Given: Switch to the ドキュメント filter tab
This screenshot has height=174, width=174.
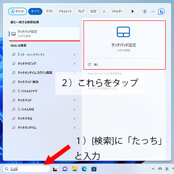Looking at the screenshot, I should coord(65,11).
